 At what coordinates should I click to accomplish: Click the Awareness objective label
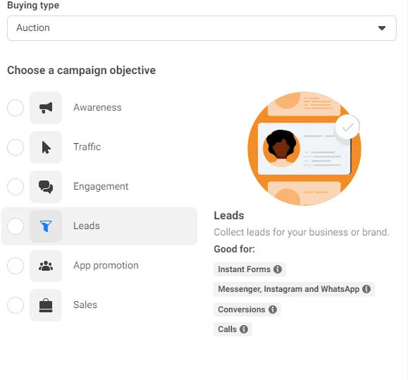pyautogui.click(x=97, y=107)
